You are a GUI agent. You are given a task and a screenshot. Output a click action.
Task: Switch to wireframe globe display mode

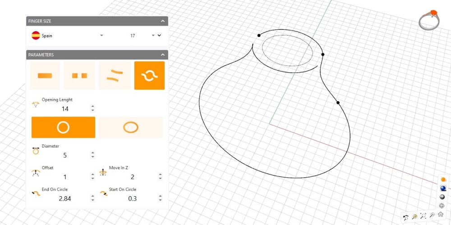[x=442, y=206]
